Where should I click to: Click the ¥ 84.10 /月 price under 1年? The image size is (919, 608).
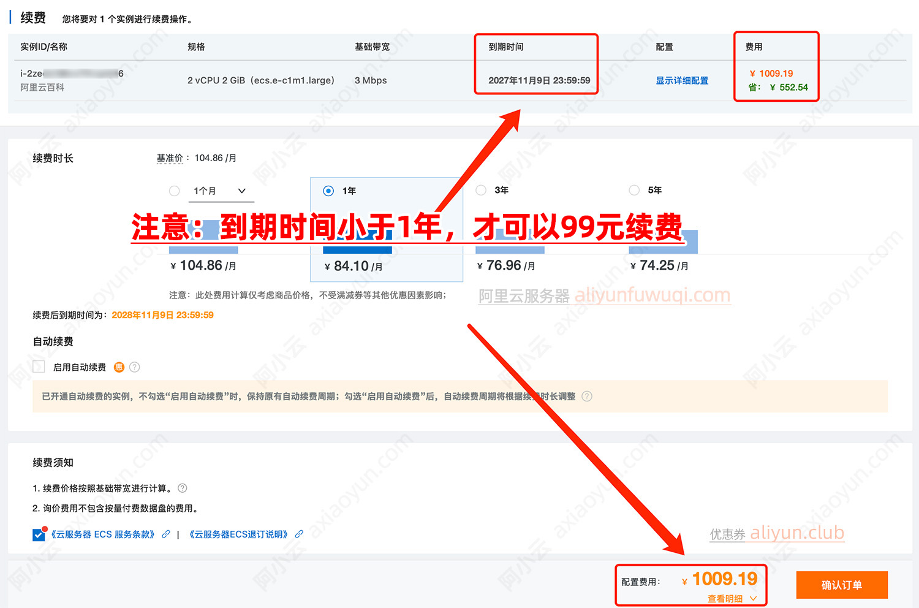(x=354, y=266)
